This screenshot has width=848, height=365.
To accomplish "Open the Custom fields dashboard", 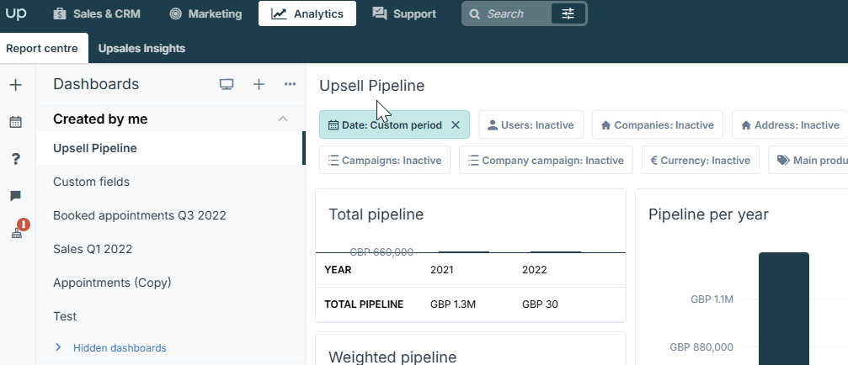I will (170, 182).
